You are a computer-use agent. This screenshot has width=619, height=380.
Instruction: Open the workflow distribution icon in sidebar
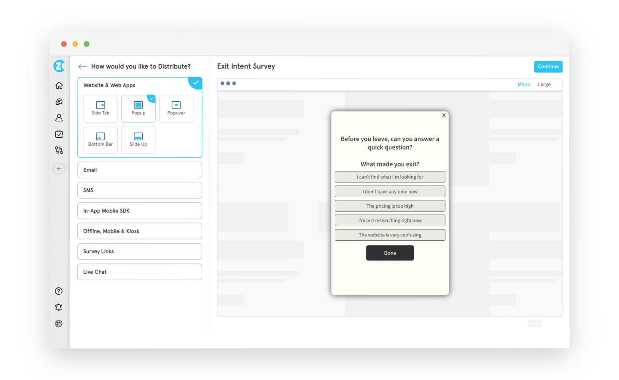click(x=59, y=150)
